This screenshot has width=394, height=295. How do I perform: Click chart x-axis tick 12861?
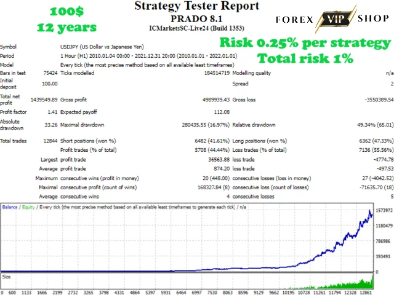coord(366,293)
